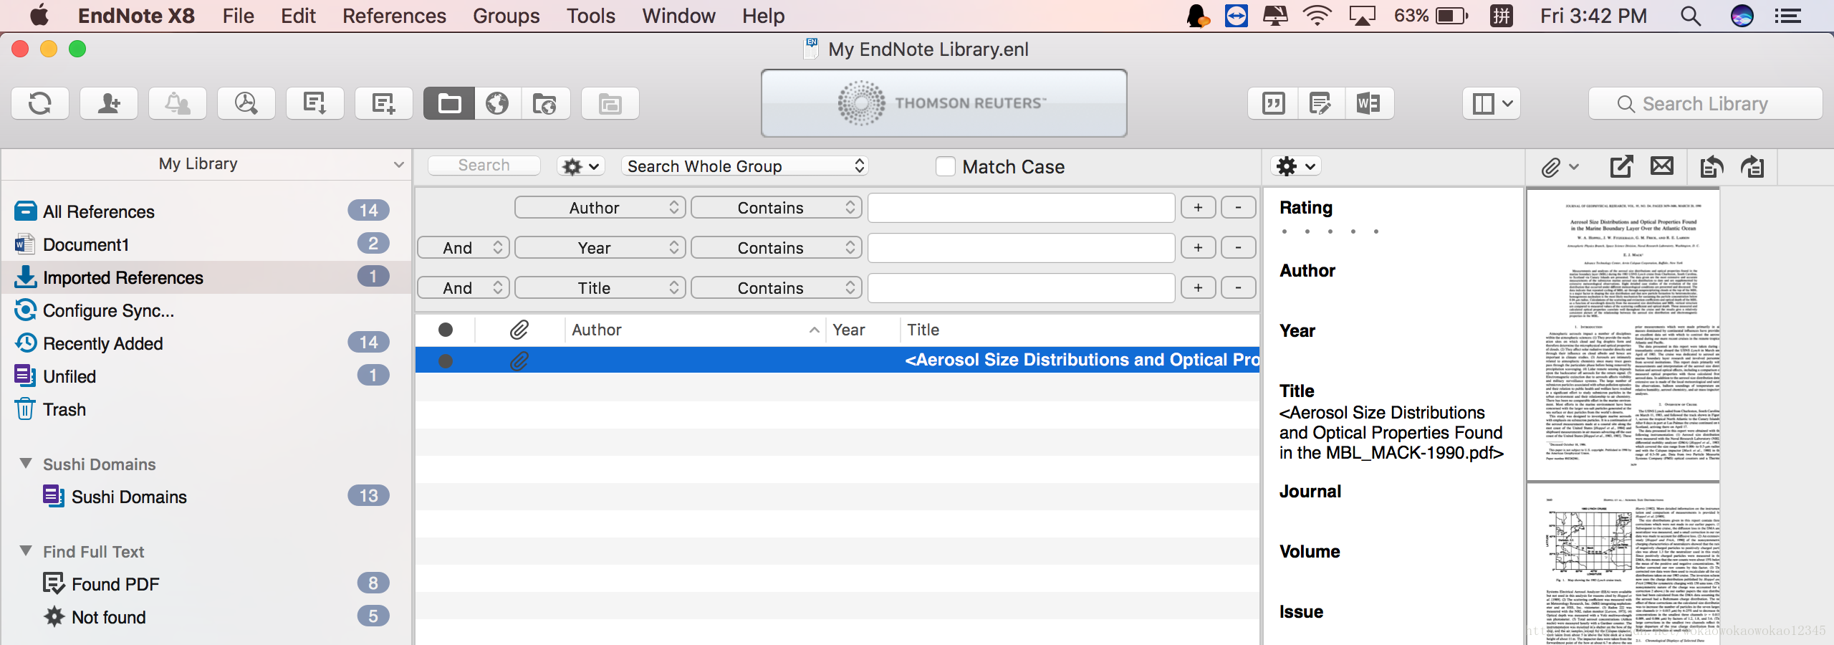Viewport: 1834px width, 645px height.
Task: Rotate PDF clockwise icon
Action: click(1752, 167)
